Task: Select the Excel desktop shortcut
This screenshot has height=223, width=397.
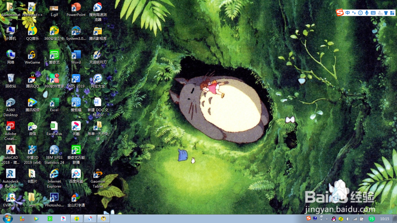Action: pos(54,105)
